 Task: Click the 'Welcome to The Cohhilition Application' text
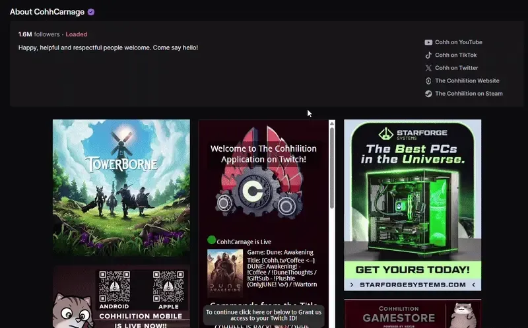[263, 154]
